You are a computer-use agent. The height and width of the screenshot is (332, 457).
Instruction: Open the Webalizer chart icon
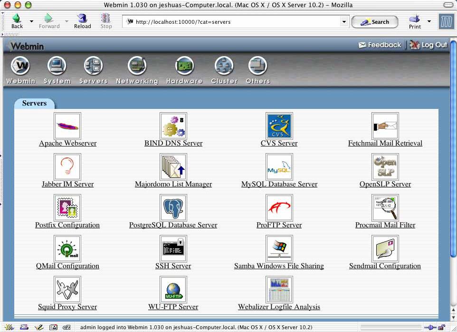coord(279,289)
